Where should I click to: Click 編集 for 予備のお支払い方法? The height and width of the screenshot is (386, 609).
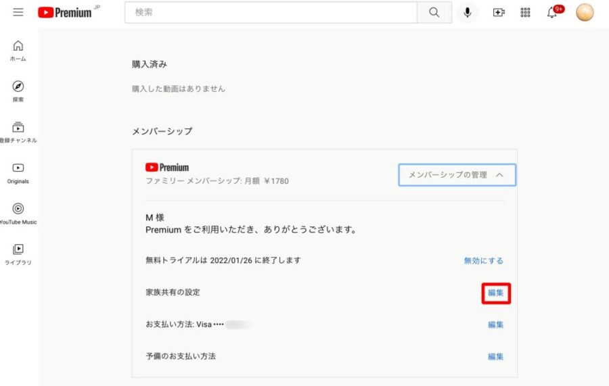496,356
